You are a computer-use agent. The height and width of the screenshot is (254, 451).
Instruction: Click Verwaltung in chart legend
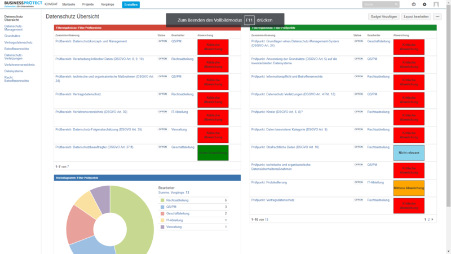pyautogui.click(x=174, y=227)
